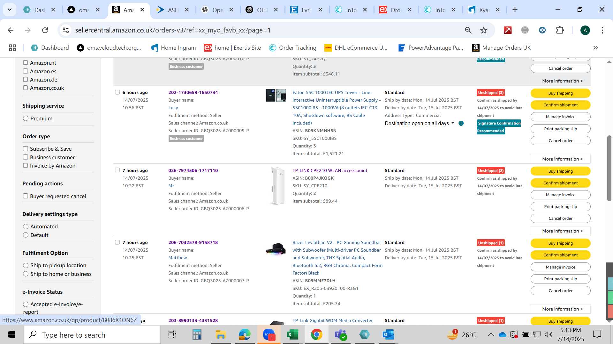Open the Home Ingram bookmark
The width and height of the screenshot is (613, 344).
[173, 48]
